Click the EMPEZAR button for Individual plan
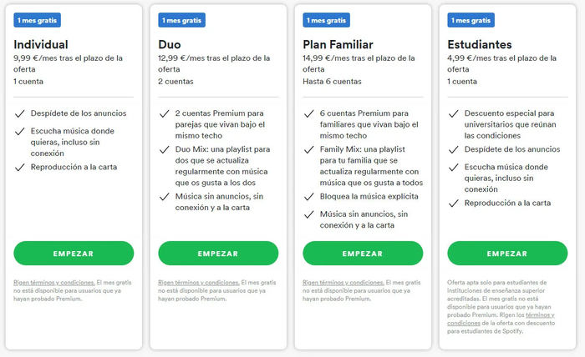The height and width of the screenshot is (357, 585). pyautogui.click(x=74, y=253)
